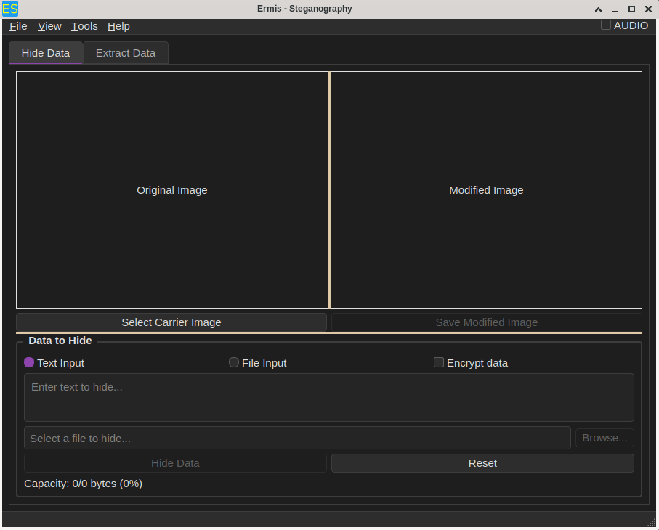Click the roll-up window arrow icon
This screenshot has width=659, height=530.
[x=598, y=9]
